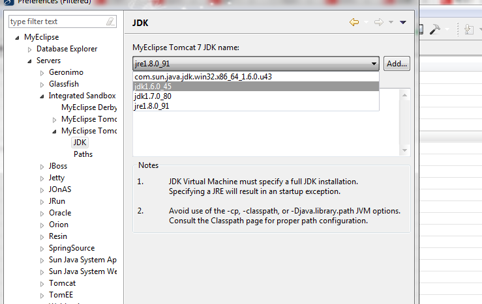Expand the SpringSource server node
The width and height of the screenshot is (482, 304).
(42, 249)
